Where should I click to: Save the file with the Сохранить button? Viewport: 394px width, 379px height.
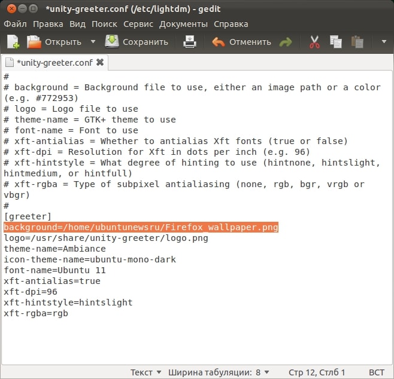[x=137, y=42]
